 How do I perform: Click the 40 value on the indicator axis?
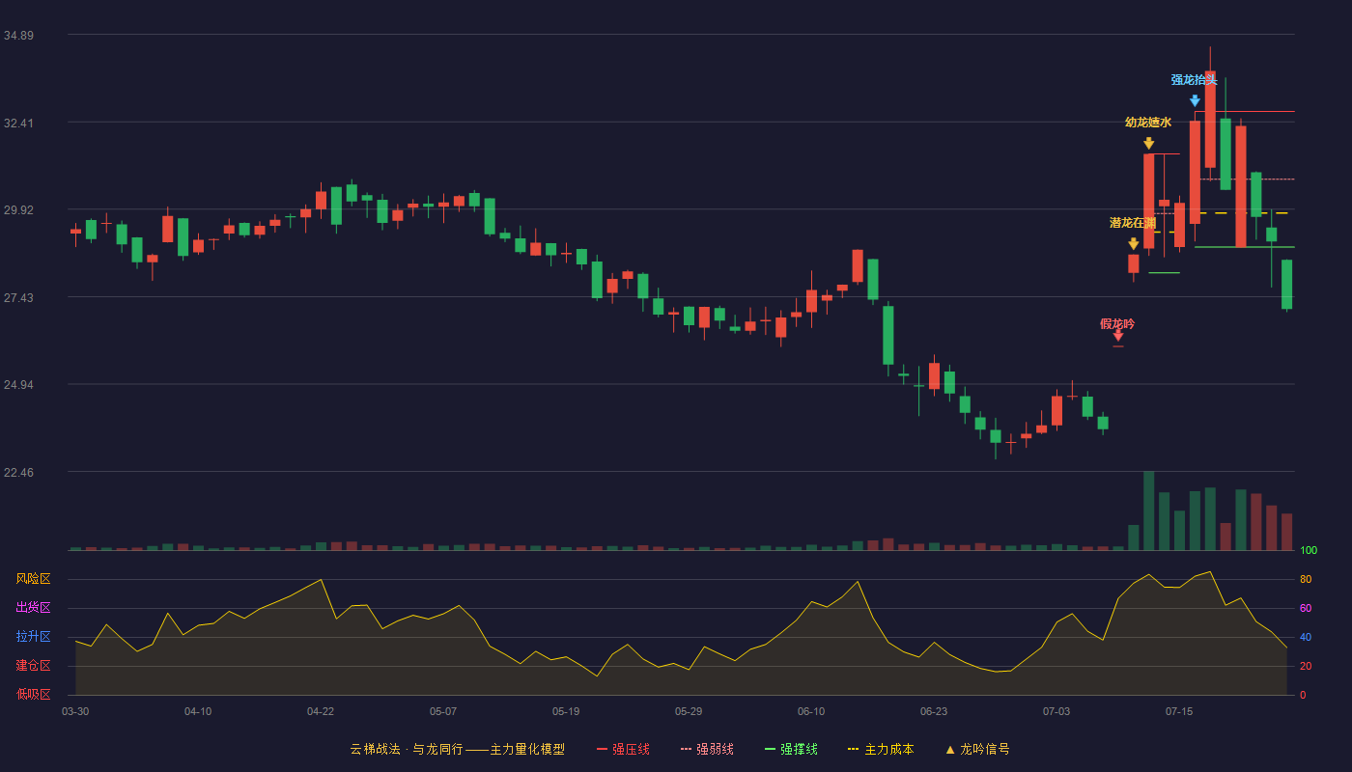[x=1306, y=637]
